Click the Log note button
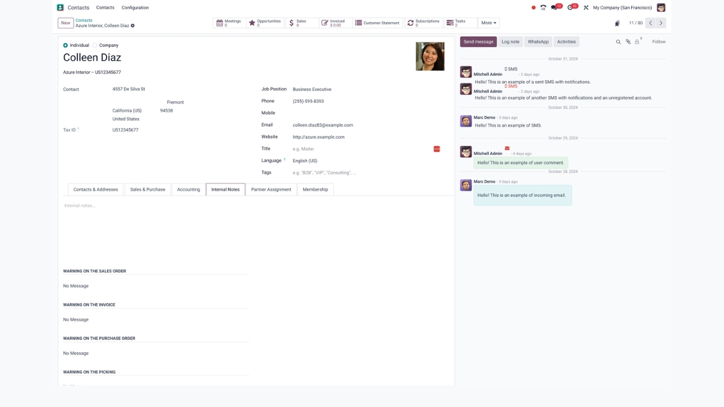 (x=510, y=42)
